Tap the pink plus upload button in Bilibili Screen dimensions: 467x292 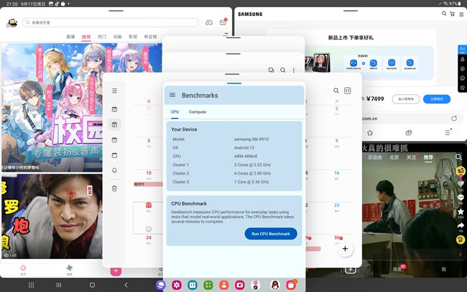click(116, 271)
